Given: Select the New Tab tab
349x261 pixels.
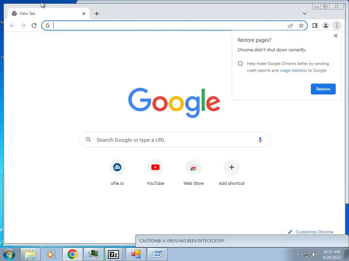Looking at the screenshot, I should click(48, 14).
